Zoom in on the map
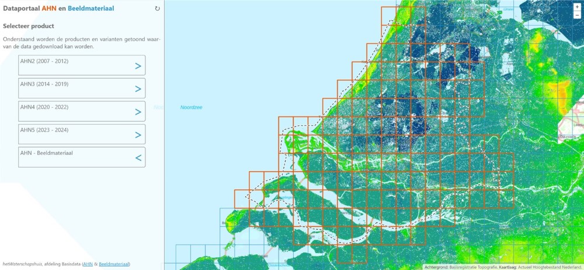This screenshot has height=270, width=584. 577,7
